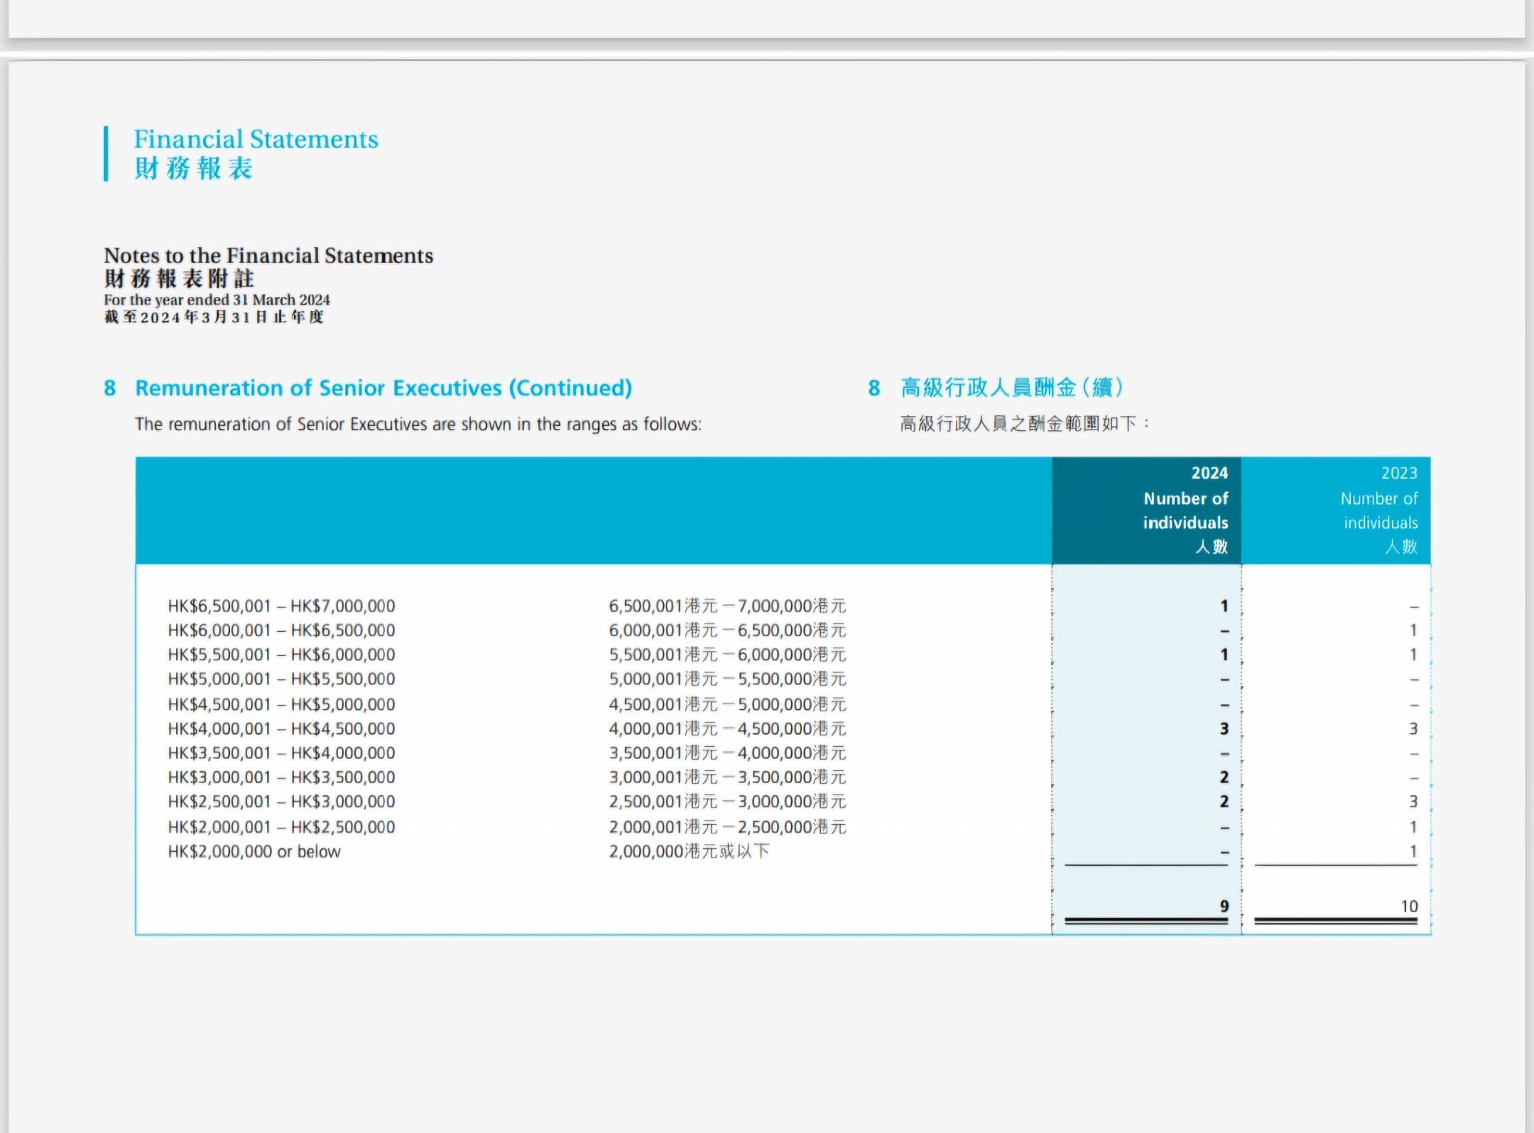Click the Chinese section heading '高級行政人員酬金（續）'
1534x1133 pixels.
click(1011, 388)
